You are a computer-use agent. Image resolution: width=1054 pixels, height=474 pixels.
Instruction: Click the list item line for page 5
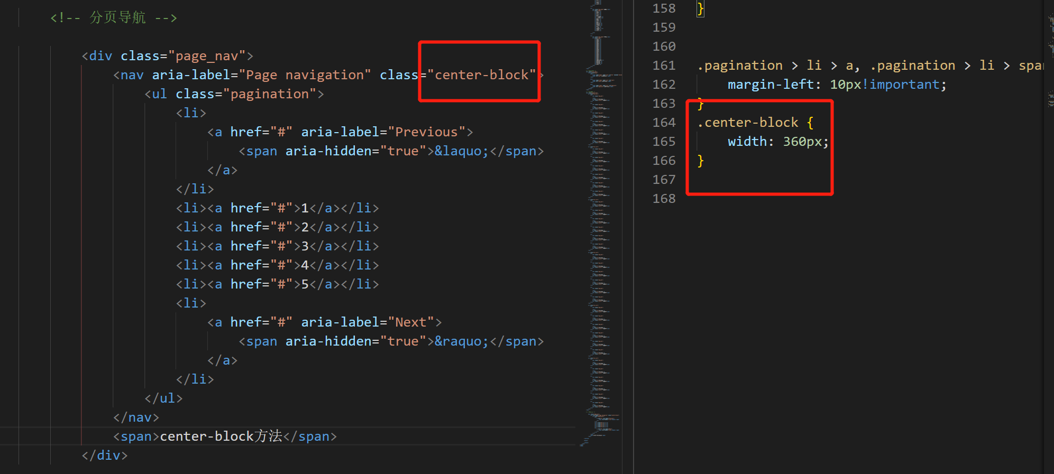point(278,284)
